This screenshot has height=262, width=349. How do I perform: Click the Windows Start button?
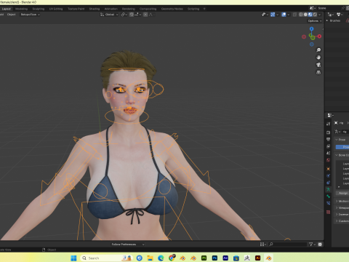[x=73, y=258]
